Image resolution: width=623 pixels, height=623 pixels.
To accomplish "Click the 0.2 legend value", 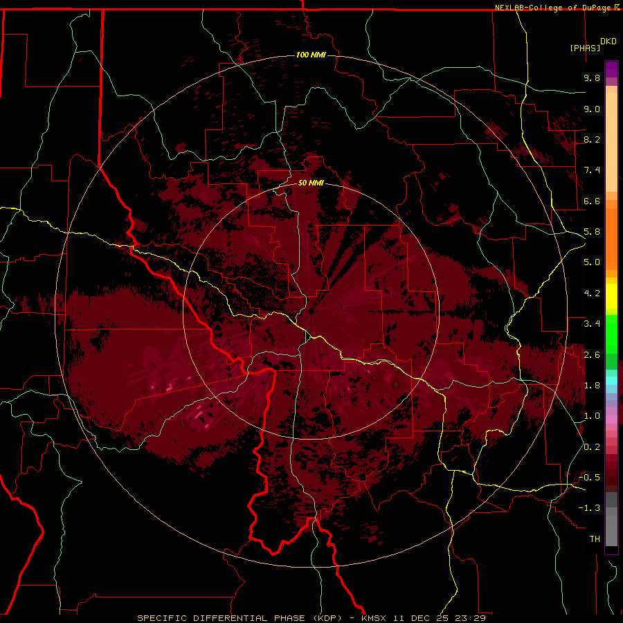I will 592,447.
